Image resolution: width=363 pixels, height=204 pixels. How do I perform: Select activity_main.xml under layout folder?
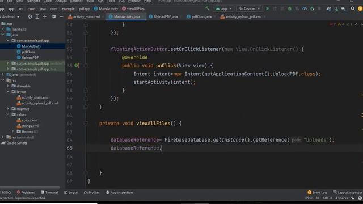click(x=35, y=97)
